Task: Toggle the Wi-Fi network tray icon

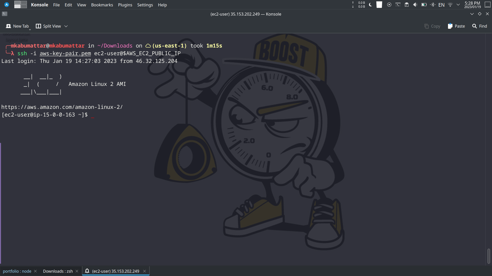Action: pos(450,5)
